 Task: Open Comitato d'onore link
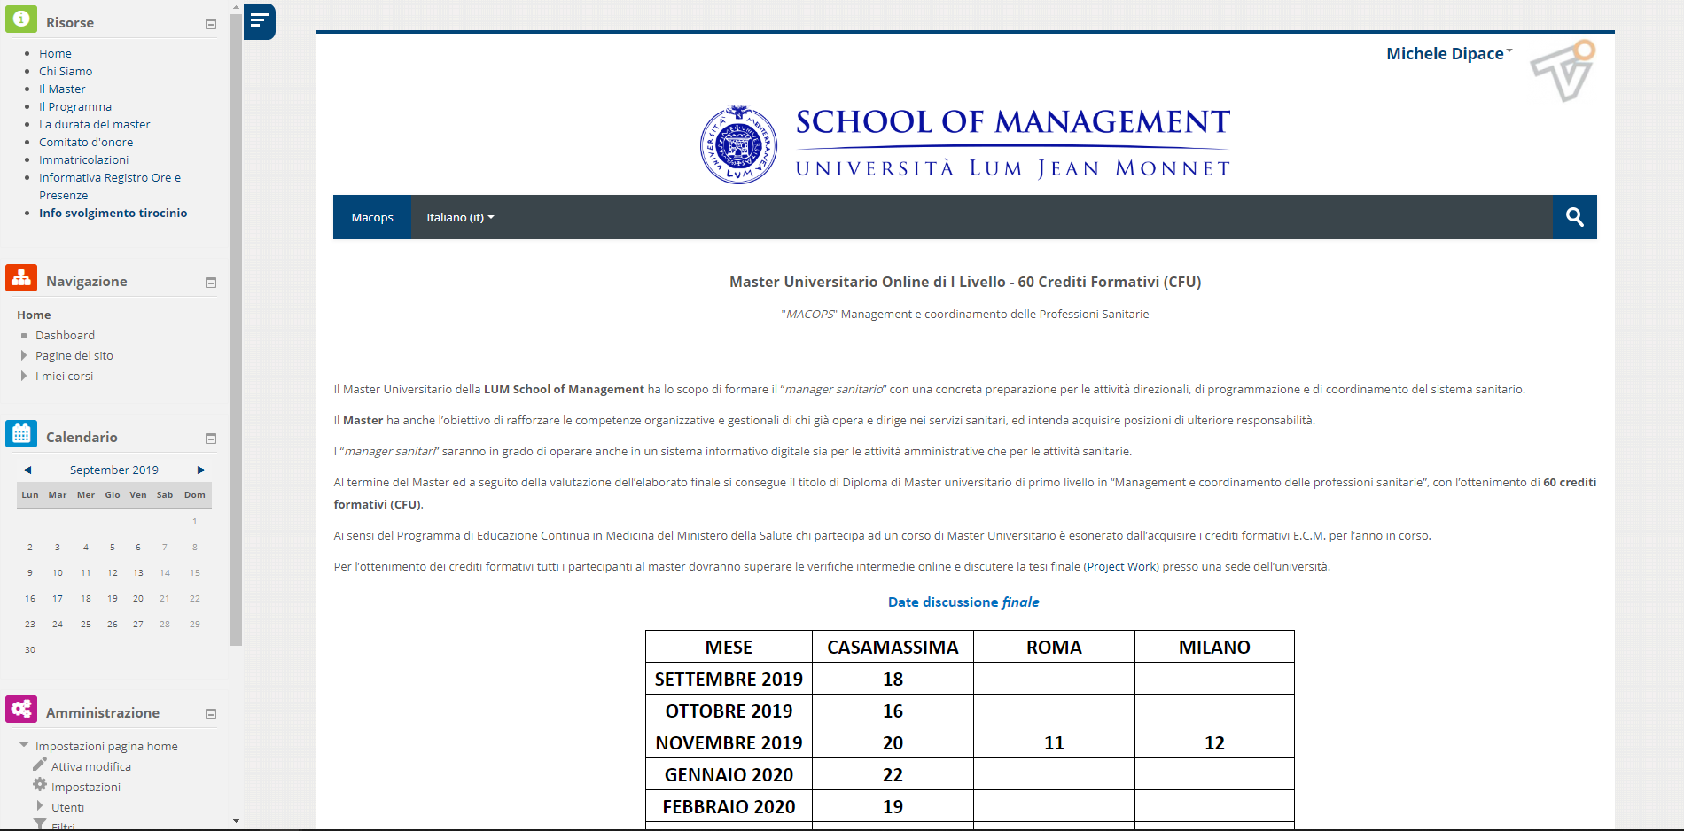[x=86, y=142]
